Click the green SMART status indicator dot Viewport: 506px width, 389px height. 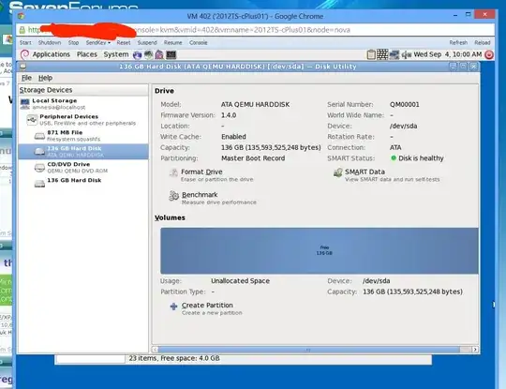tap(394, 157)
